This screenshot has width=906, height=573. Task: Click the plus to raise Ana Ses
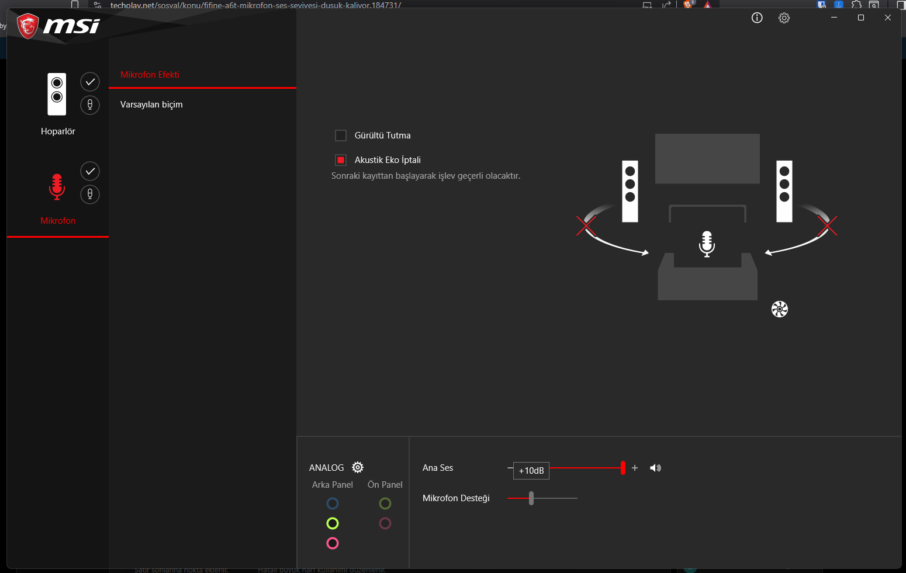635,468
